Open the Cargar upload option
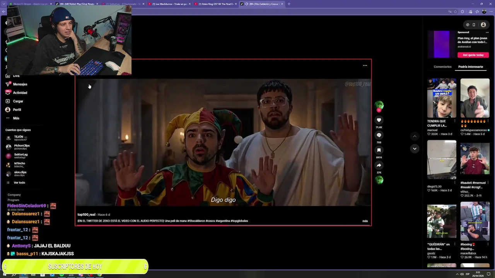 (14, 101)
